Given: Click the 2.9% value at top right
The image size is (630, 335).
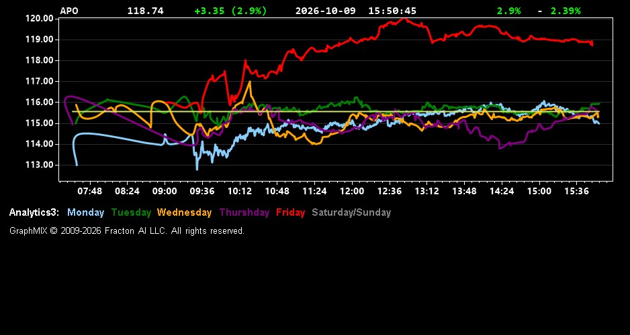Looking at the screenshot, I should [x=508, y=11].
